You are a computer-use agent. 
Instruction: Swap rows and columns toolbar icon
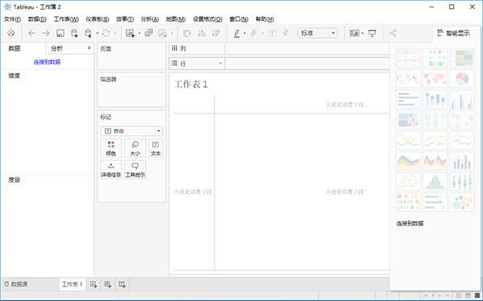point(187,33)
